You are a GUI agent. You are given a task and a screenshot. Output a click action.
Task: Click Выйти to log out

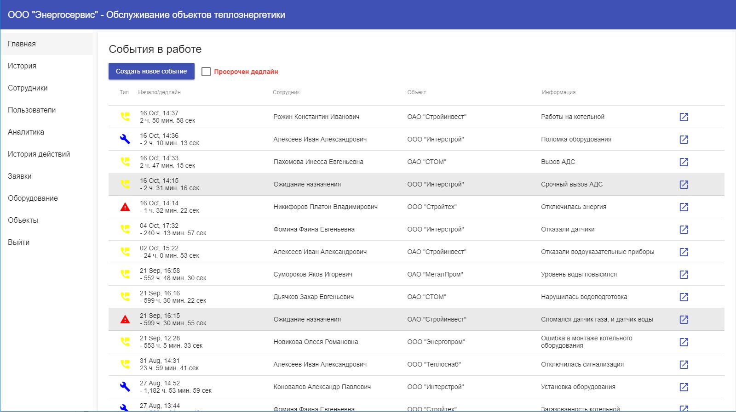[46, 243]
